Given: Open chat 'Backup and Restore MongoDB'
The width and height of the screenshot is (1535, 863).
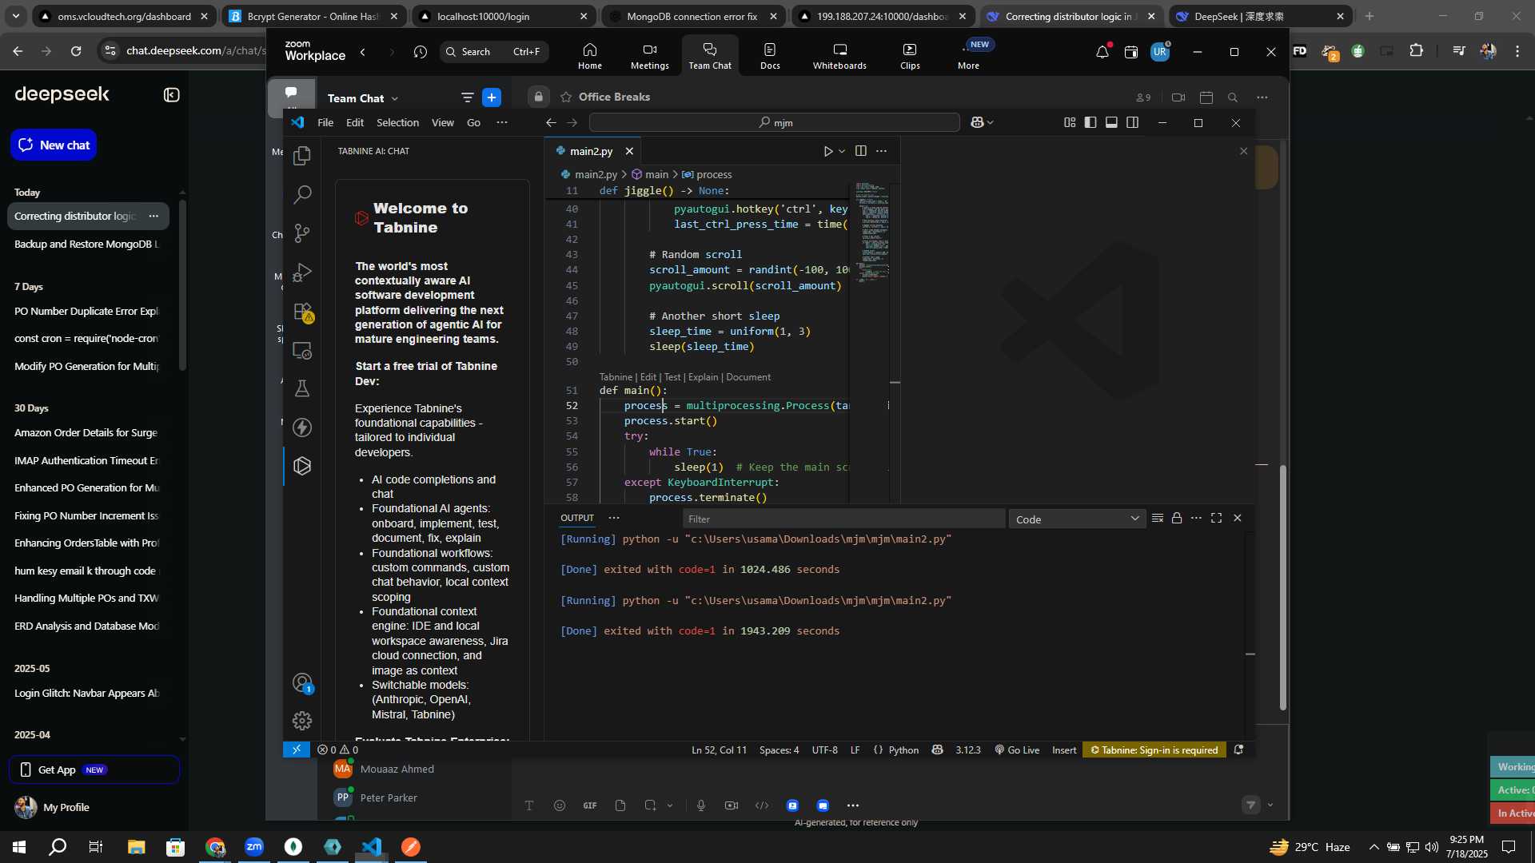Looking at the screenshot, I should tap(86, 244).
